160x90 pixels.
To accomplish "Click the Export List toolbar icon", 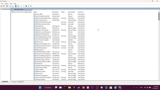I will pyautogui.click(x=12, y=6).
